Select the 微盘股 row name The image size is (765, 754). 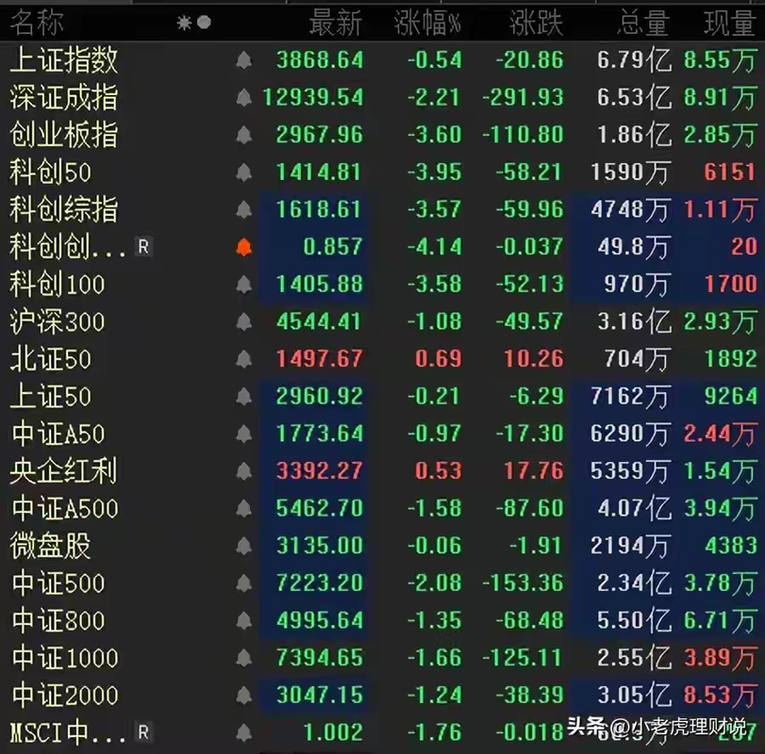point(50,546)
